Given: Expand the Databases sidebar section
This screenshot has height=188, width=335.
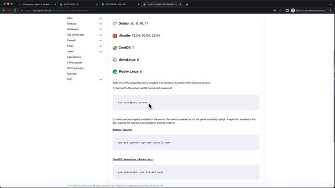Looking at the screenshot, I should [x=100, y=29].
